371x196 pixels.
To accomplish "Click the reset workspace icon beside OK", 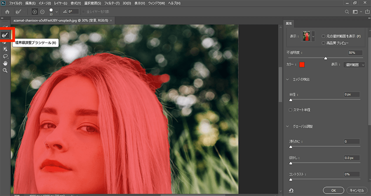I will point(291,190).
